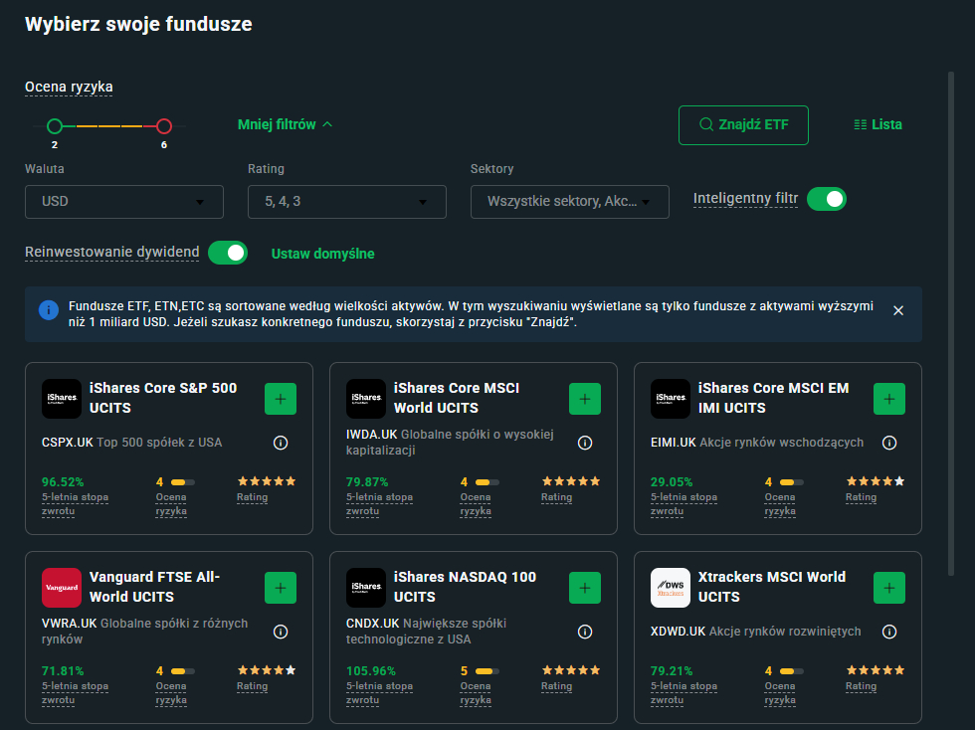The height and width of the screenshot is (730, 975).
Task: Add iShares NASDAQ 100 fund plus icon
Action: pos(584,588)
